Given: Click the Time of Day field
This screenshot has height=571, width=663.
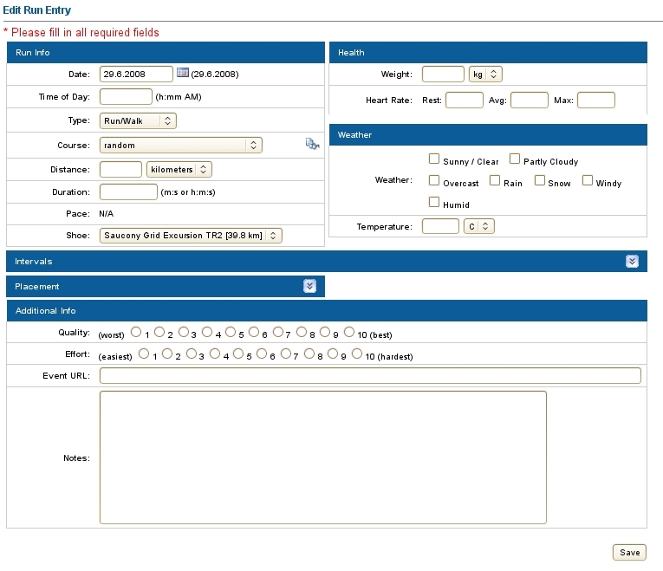Looking at the screenshot, I should click(126, 96).
